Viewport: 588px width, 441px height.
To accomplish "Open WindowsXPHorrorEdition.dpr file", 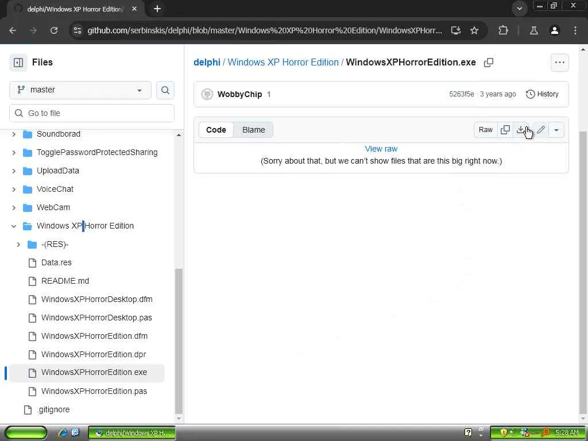I will (x=94, y=354).
